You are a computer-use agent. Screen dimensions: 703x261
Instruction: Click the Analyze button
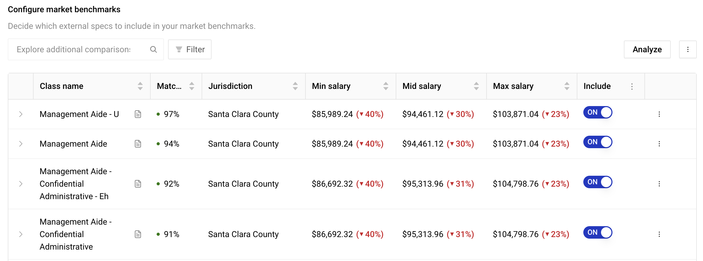(647, 49)
